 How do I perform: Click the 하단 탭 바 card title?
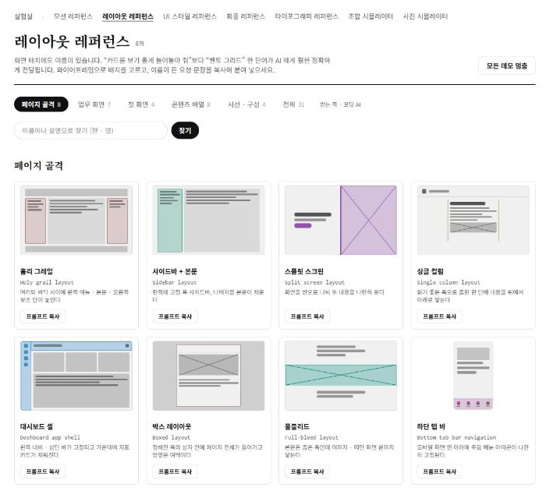tap(431, 426)
